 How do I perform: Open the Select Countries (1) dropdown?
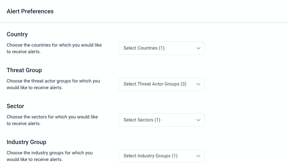[x=161, y=48]
